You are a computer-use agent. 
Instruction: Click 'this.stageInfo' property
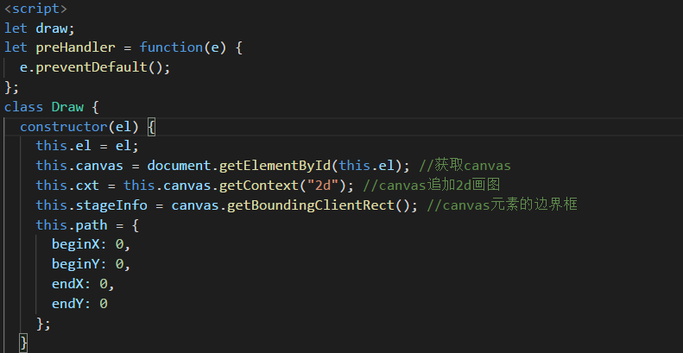[x=92, y=205]
